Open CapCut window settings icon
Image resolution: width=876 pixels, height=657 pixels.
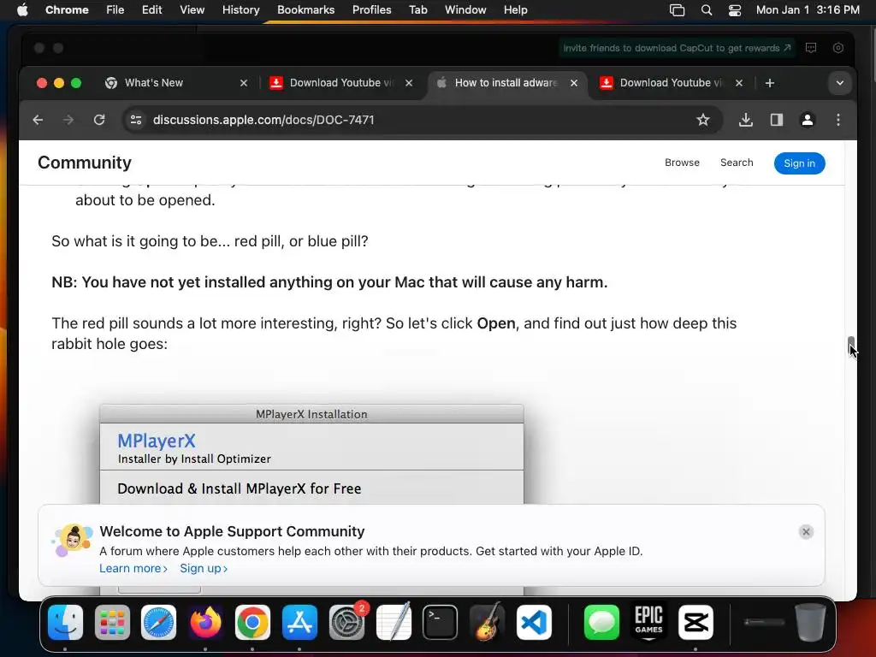pyautogui.click(x=838, y=48)
